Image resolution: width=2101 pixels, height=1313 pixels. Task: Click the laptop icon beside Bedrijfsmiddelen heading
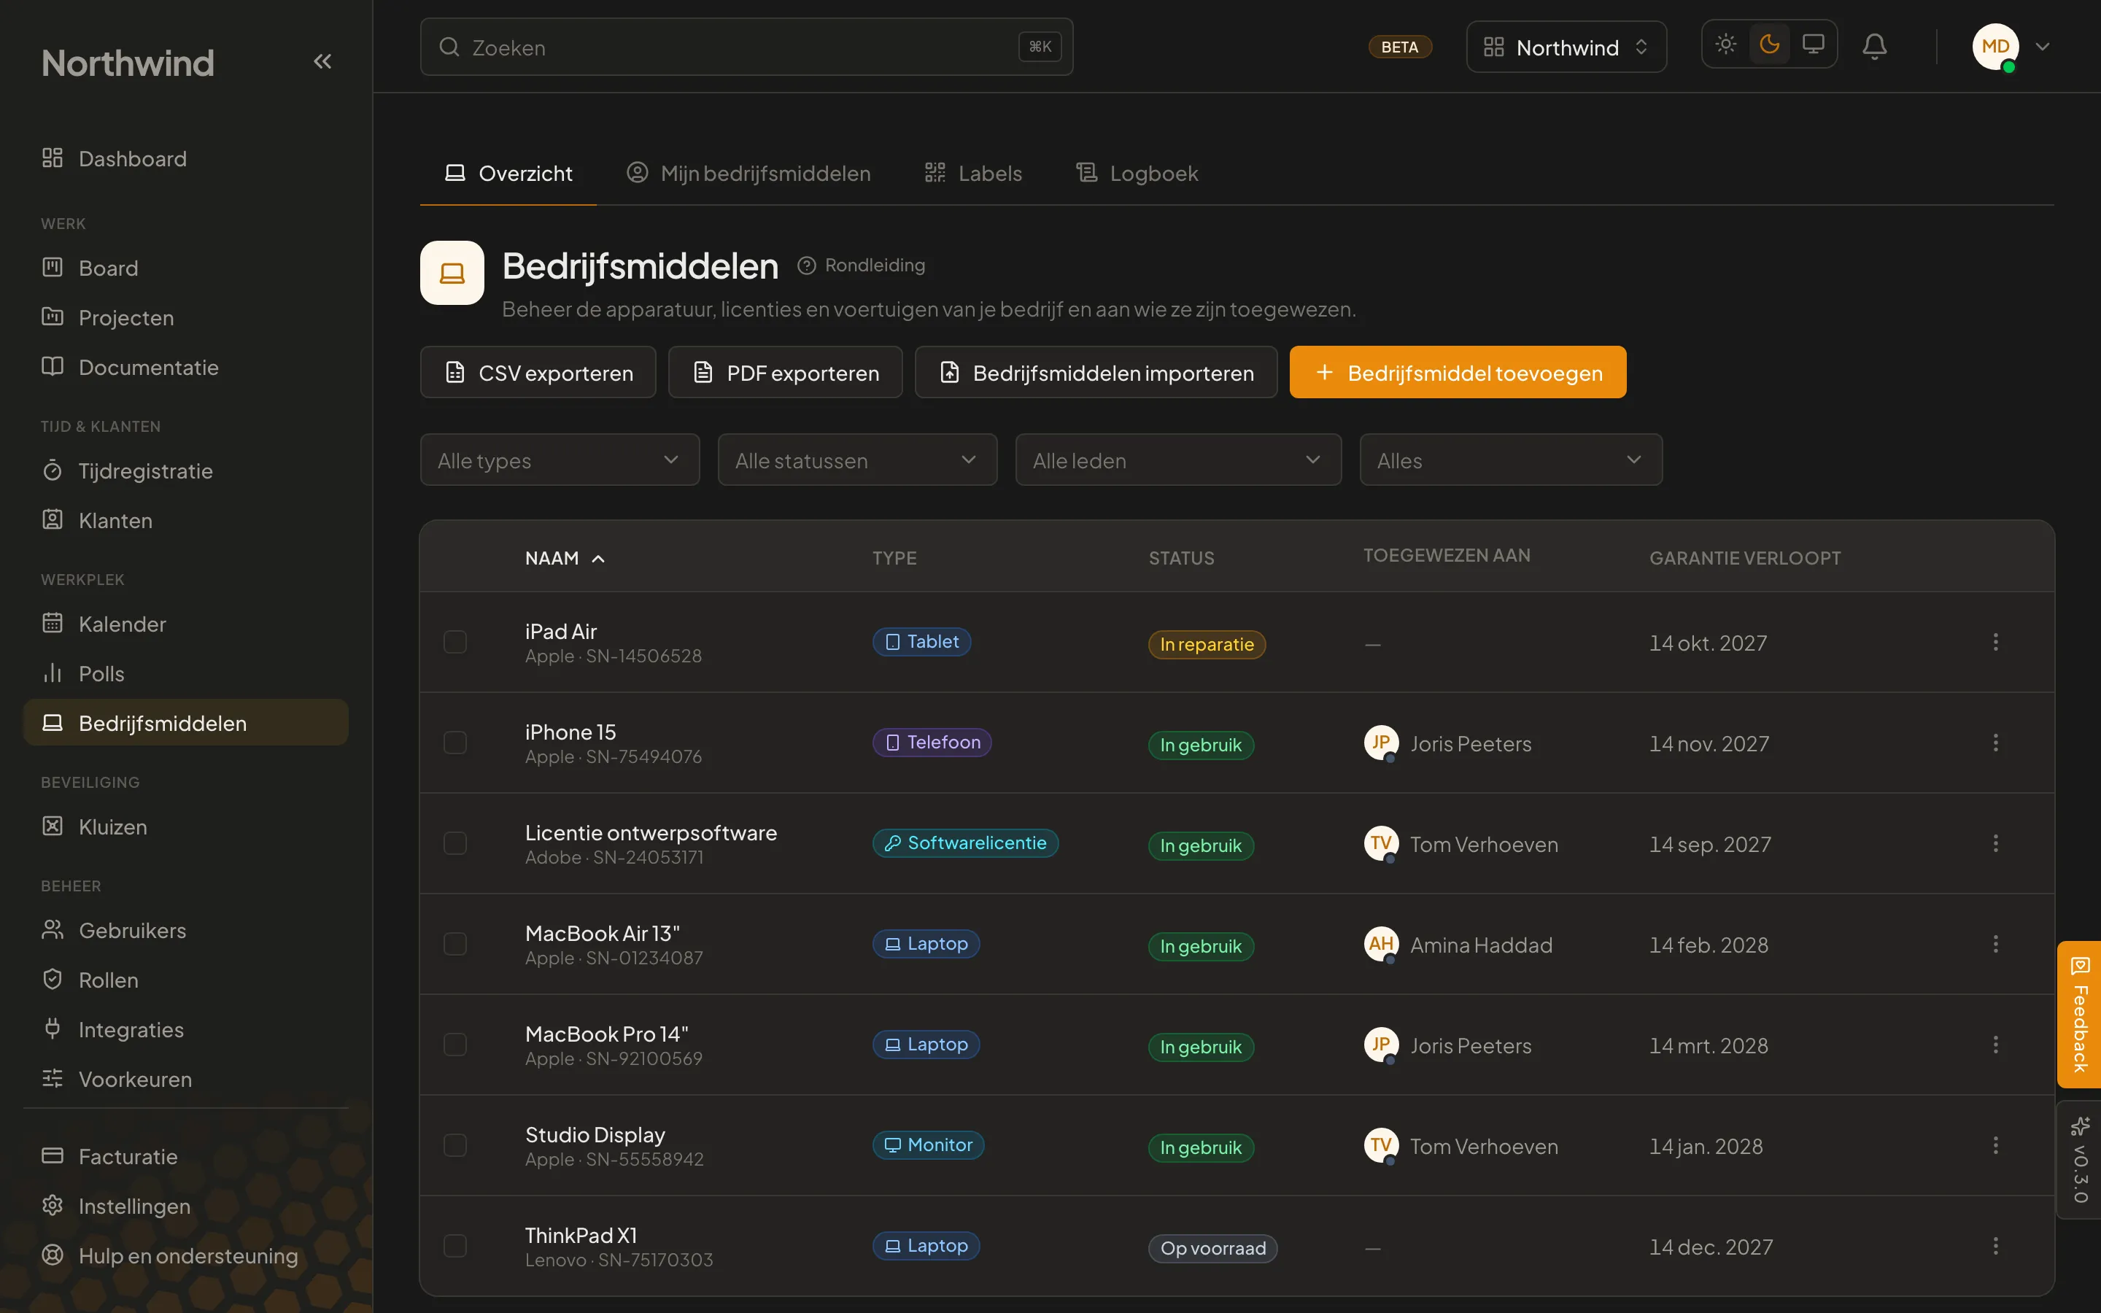pyautogui.click(x=452, y=273)
